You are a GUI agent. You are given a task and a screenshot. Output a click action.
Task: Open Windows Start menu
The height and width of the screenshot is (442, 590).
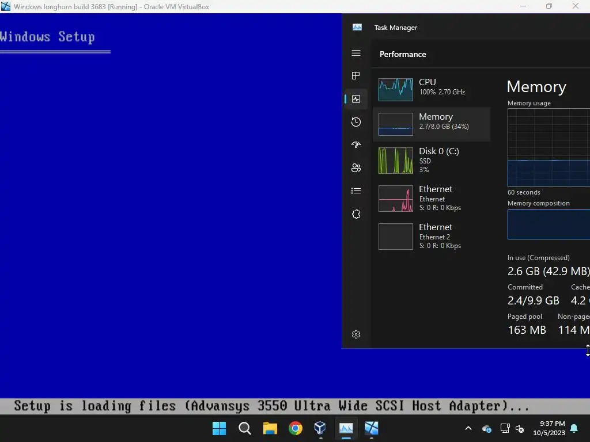pos(220,428)
